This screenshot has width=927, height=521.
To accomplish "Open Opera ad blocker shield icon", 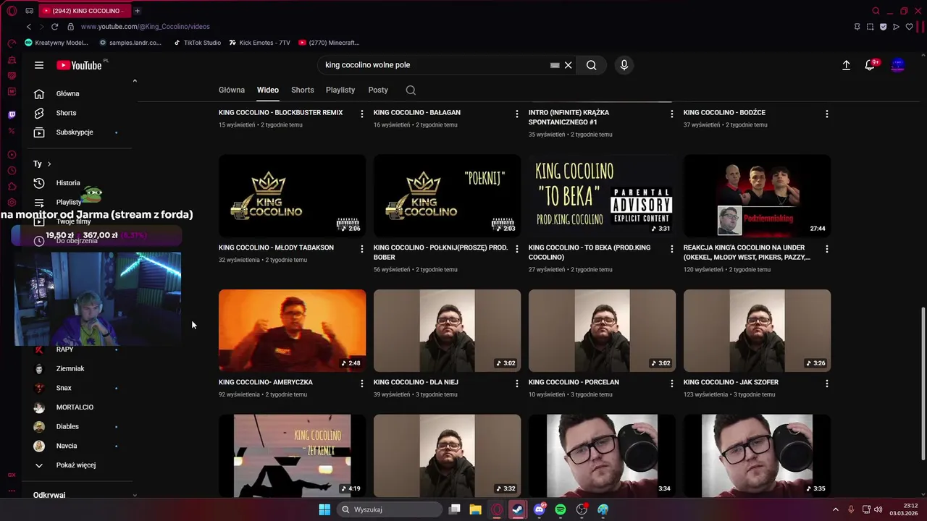I will point(883,27).
